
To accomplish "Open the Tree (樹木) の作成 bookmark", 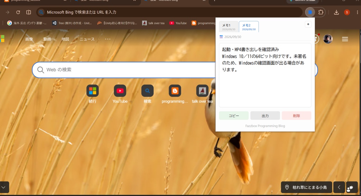I will point(72,23).
